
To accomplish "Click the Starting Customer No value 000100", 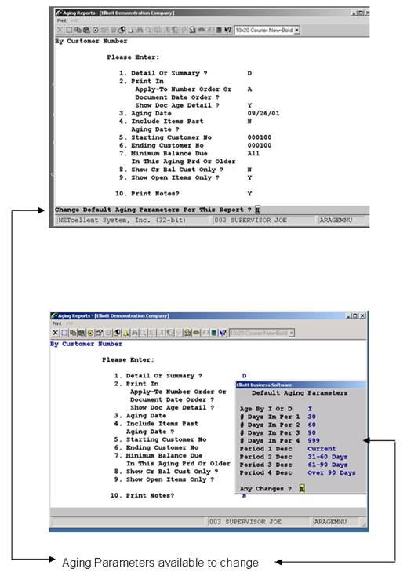I will (260, 137).
